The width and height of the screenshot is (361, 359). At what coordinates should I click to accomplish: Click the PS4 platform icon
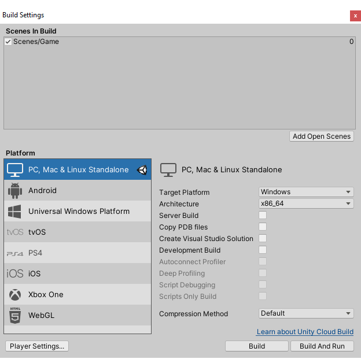coord(15,253)
